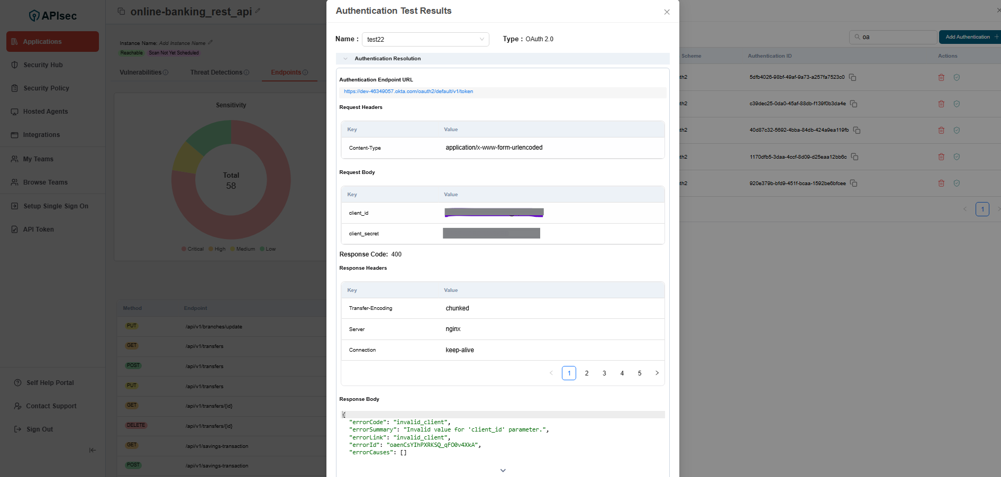The height and width of the screenshot is (477, 1001).
Task: Click the search field containing oa
Action: [894, 37]
